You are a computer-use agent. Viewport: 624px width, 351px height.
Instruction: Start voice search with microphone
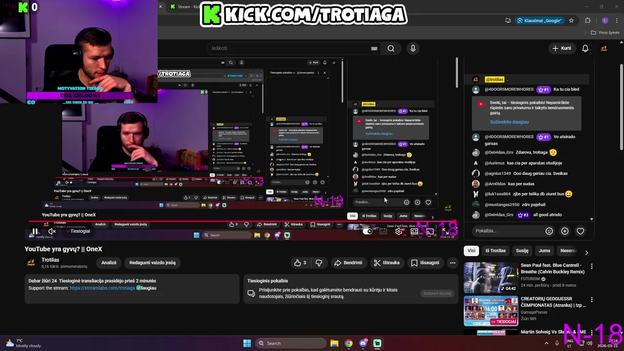[x=413, y=48]
